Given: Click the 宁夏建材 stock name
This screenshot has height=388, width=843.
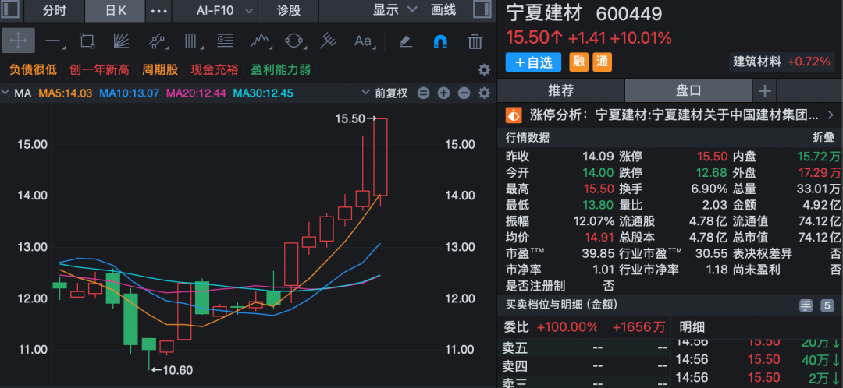Looking at the screenshot, I should pos(544,13).
